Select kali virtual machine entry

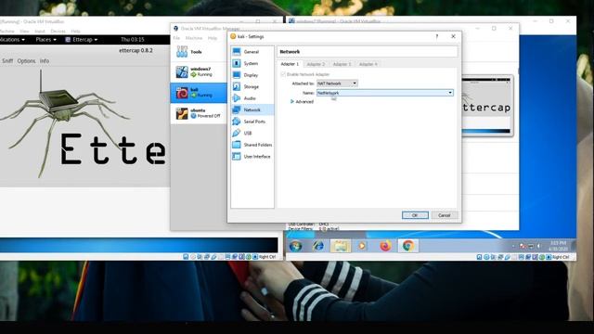(199, 93)
